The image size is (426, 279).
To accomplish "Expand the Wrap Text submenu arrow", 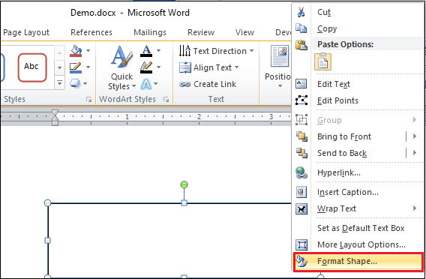I will coord(415,208).
